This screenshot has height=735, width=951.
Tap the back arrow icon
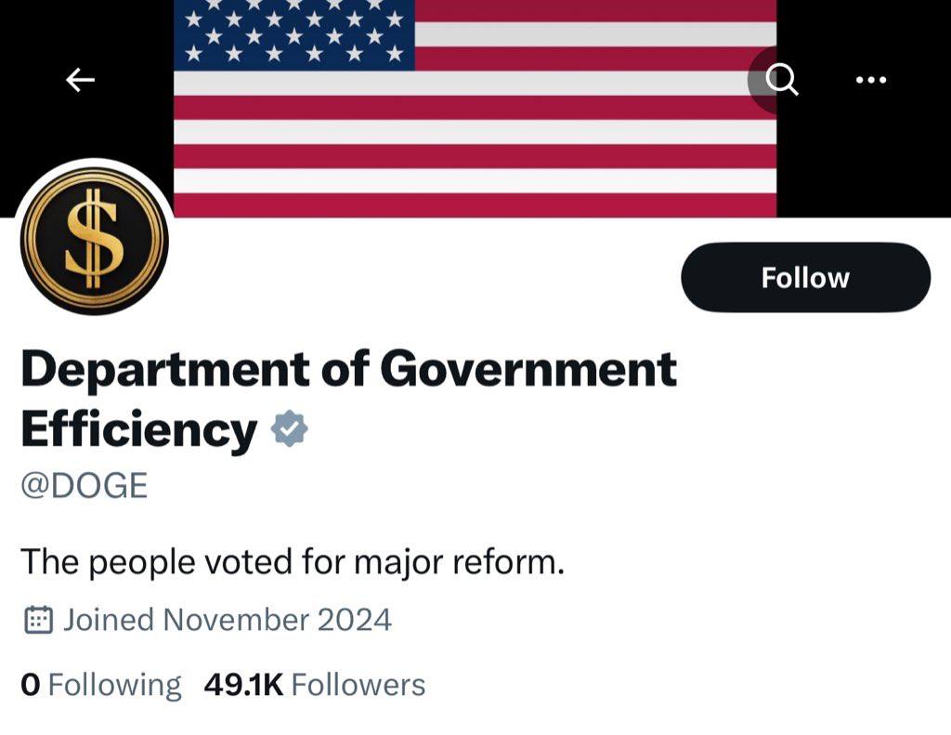81,81
